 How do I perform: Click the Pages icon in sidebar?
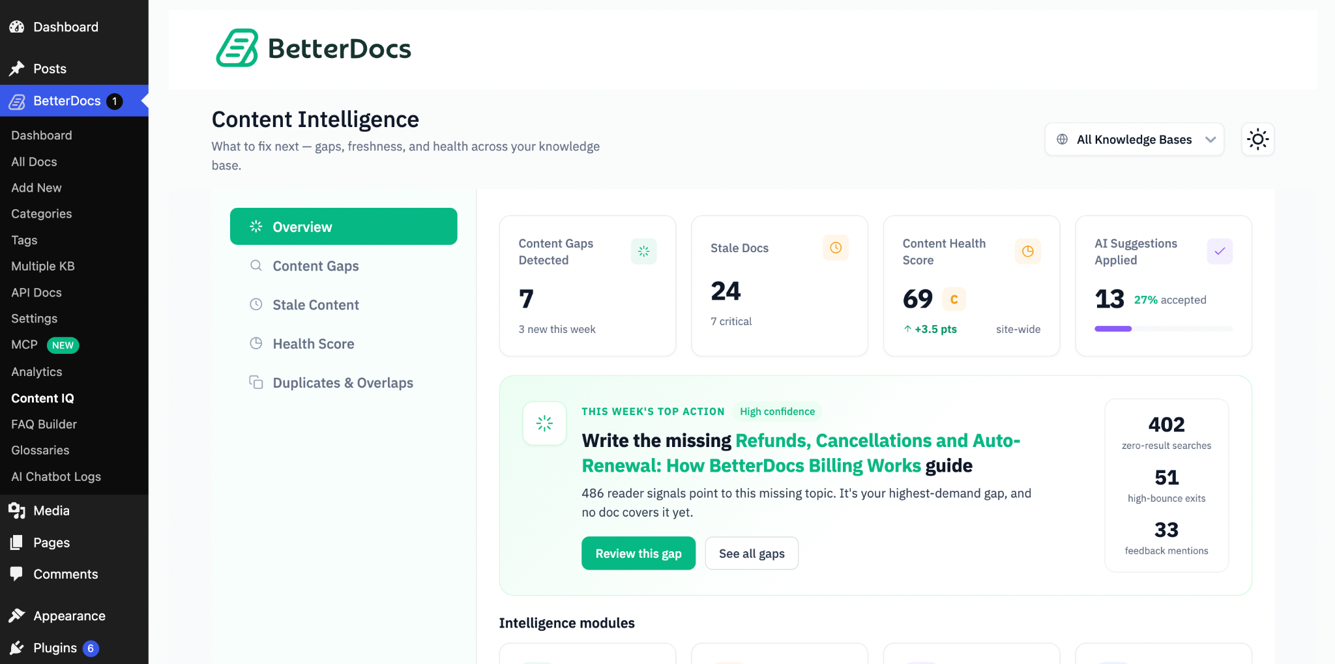tap(17, 543)
